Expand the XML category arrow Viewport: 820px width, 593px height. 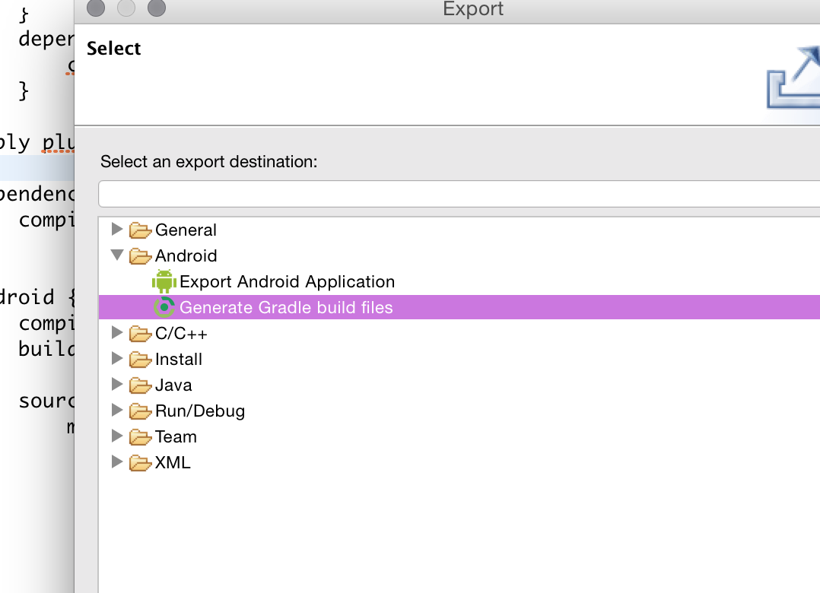click(117, 462)
